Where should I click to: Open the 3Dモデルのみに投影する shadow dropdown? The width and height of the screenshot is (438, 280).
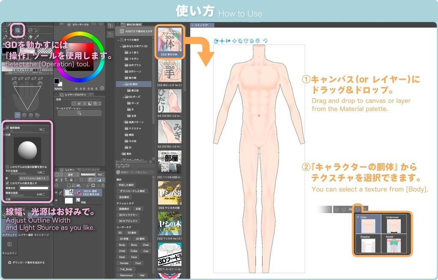pos(33,178)
